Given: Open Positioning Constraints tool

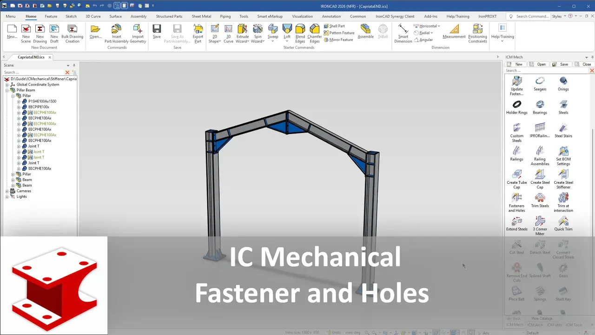Looking at the screenshot, I should click(477, 33).
